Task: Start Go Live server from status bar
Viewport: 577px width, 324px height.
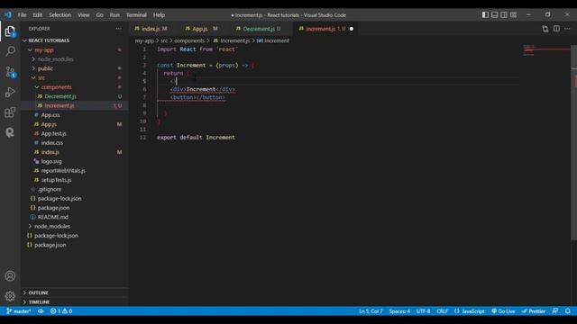Action: click(x=503, y=311)
